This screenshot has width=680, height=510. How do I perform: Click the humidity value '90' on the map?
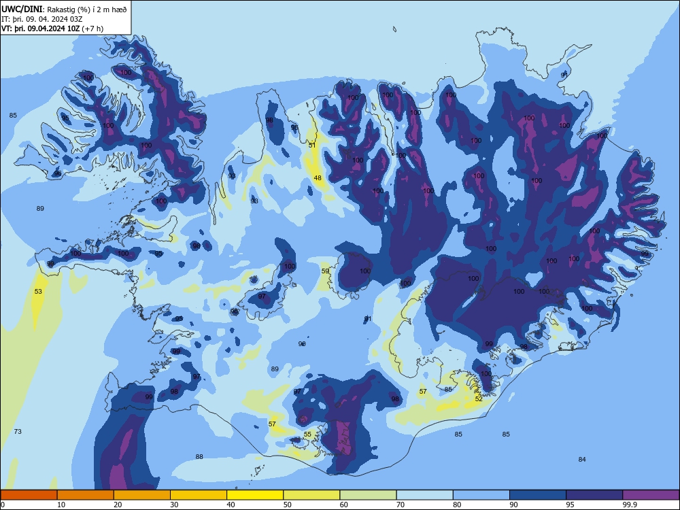pyautogui.click(x=303, y=344)
